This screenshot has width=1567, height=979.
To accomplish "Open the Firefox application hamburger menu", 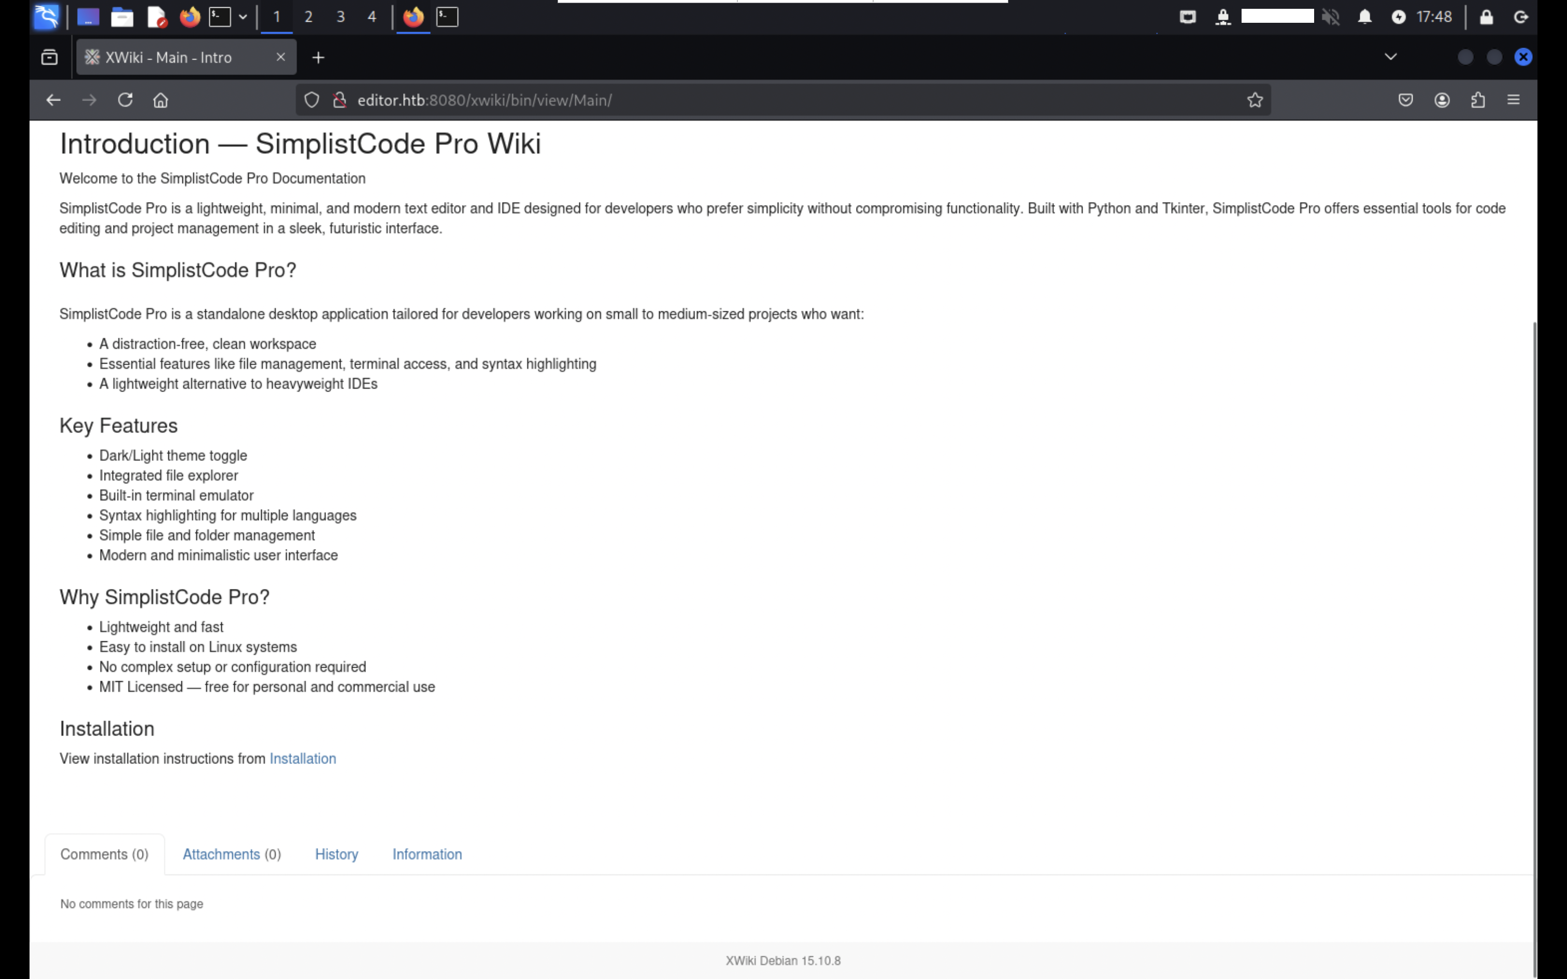I will tap(1513, 99).
